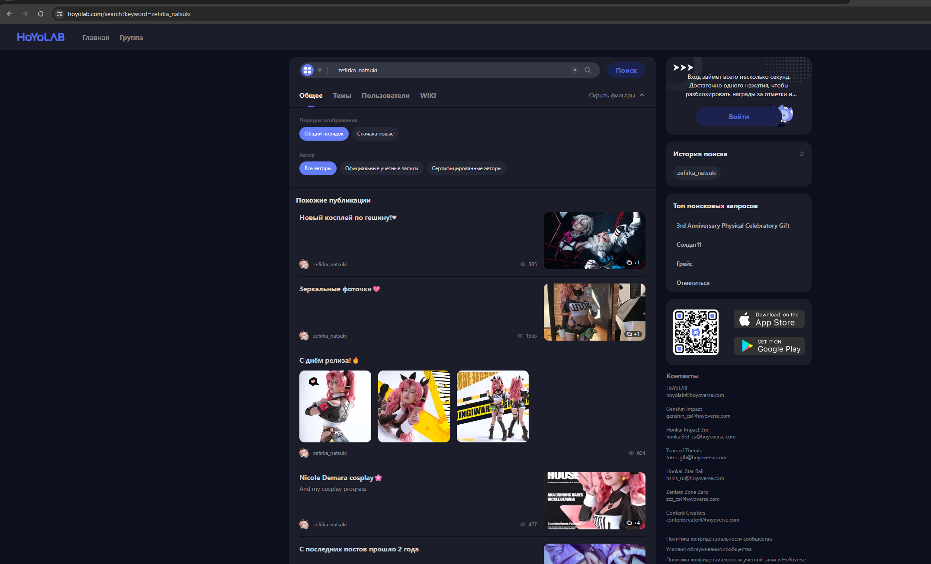Collapse filters via "Скрыть фильтры"
Image resolution: width=931 pixels, height=564 pixels.
point(616,95)
